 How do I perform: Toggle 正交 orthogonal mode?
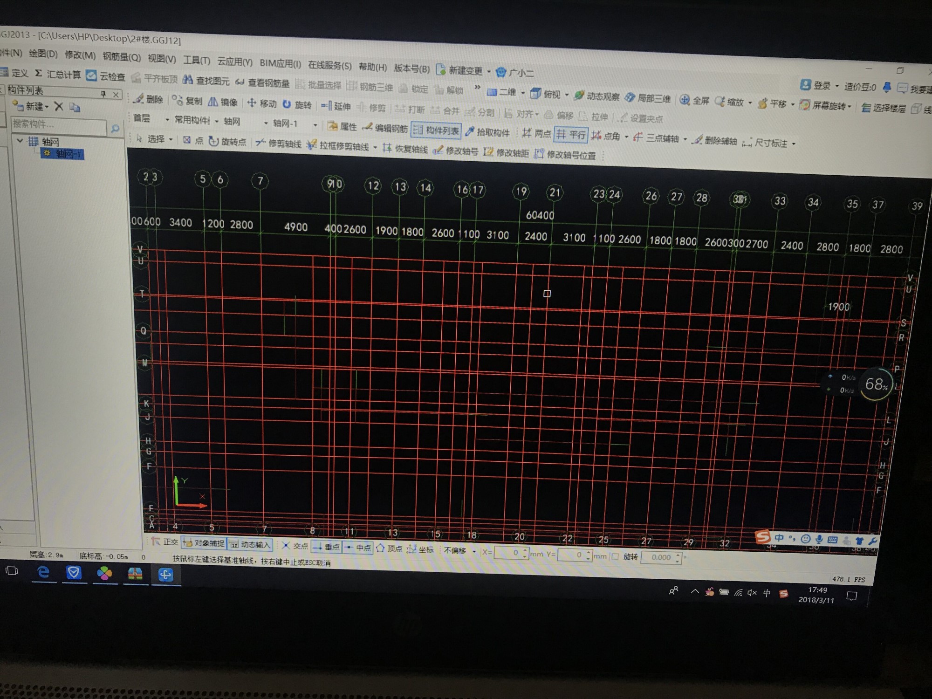click(165, 541)
